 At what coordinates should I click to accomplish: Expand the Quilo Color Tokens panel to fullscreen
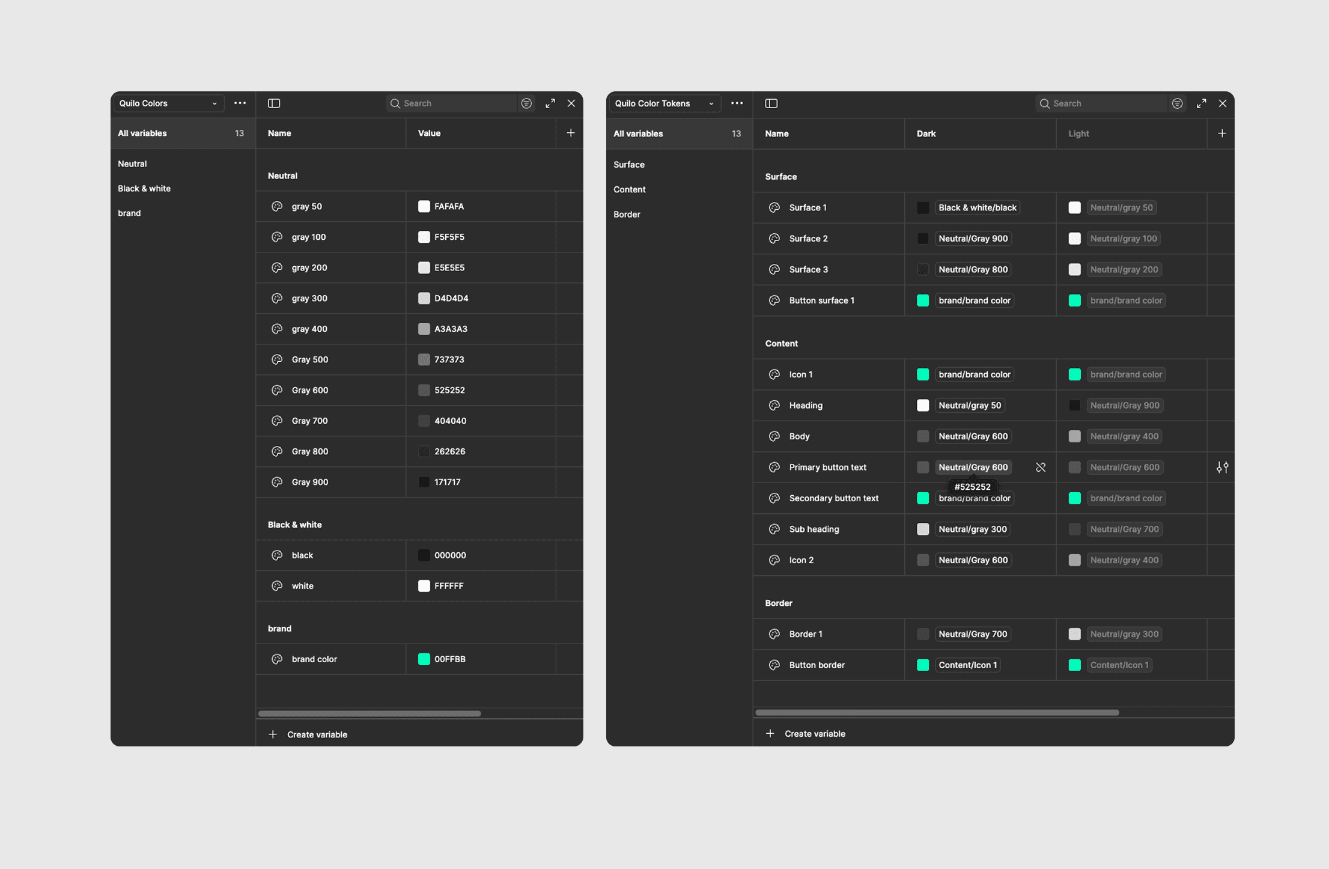[1201, 103]
